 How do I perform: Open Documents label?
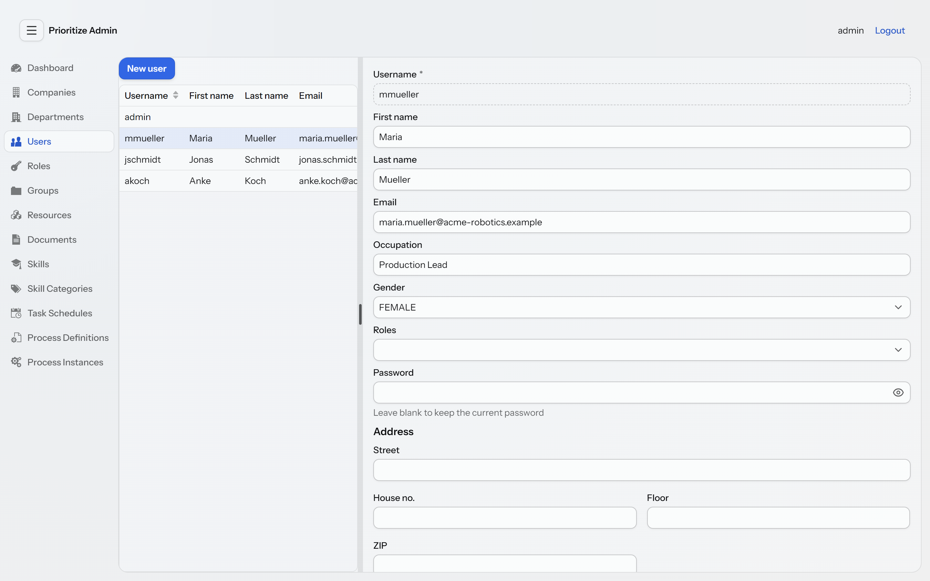pos(52,240)
